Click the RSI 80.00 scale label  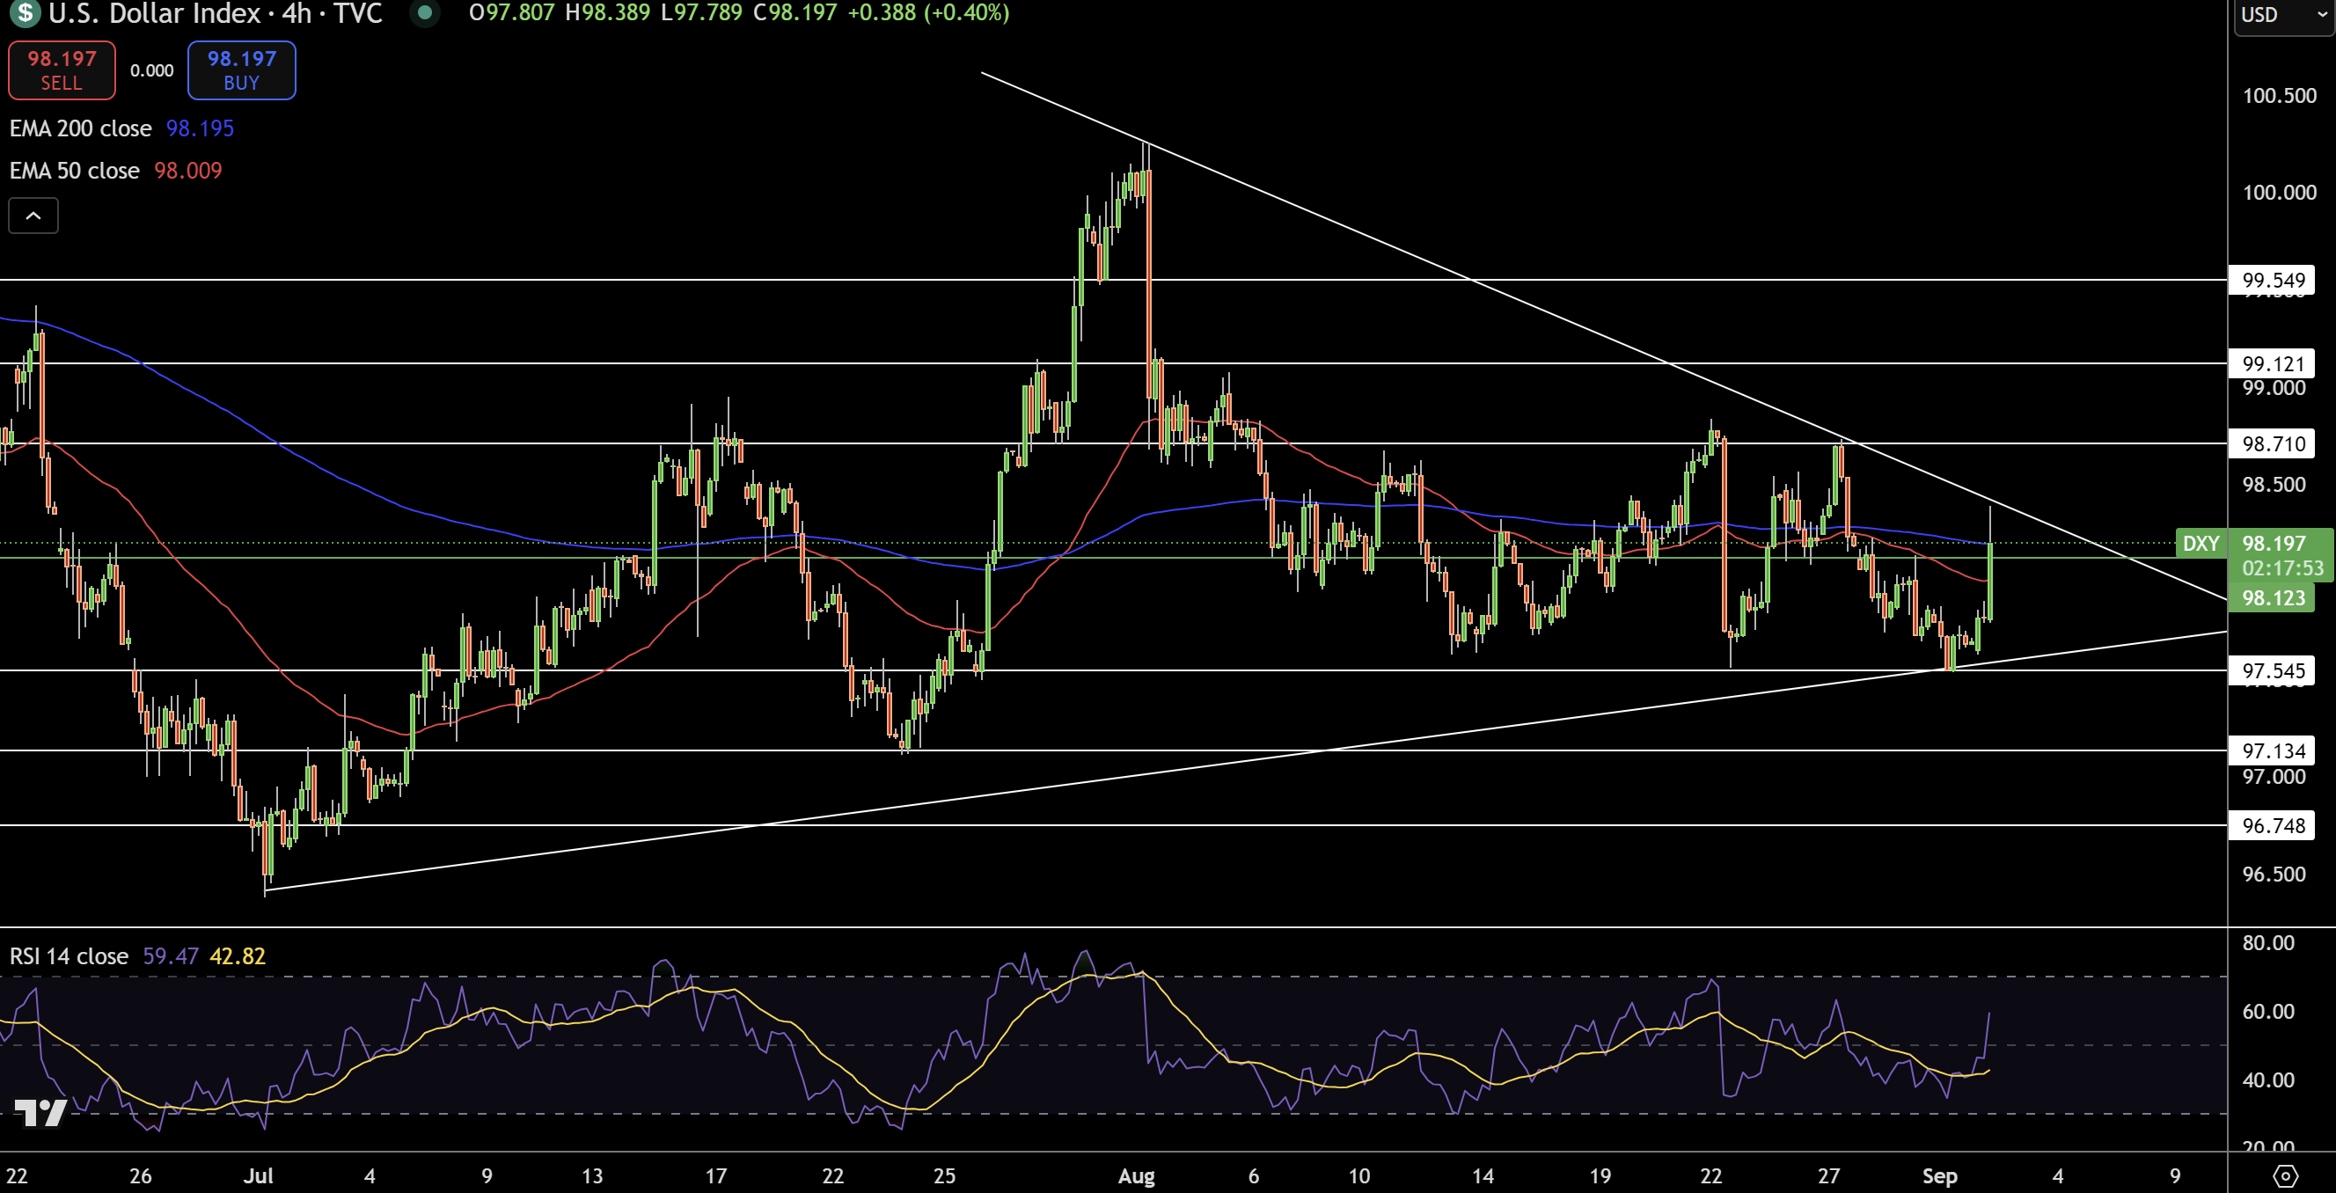tap(2268, 943)
